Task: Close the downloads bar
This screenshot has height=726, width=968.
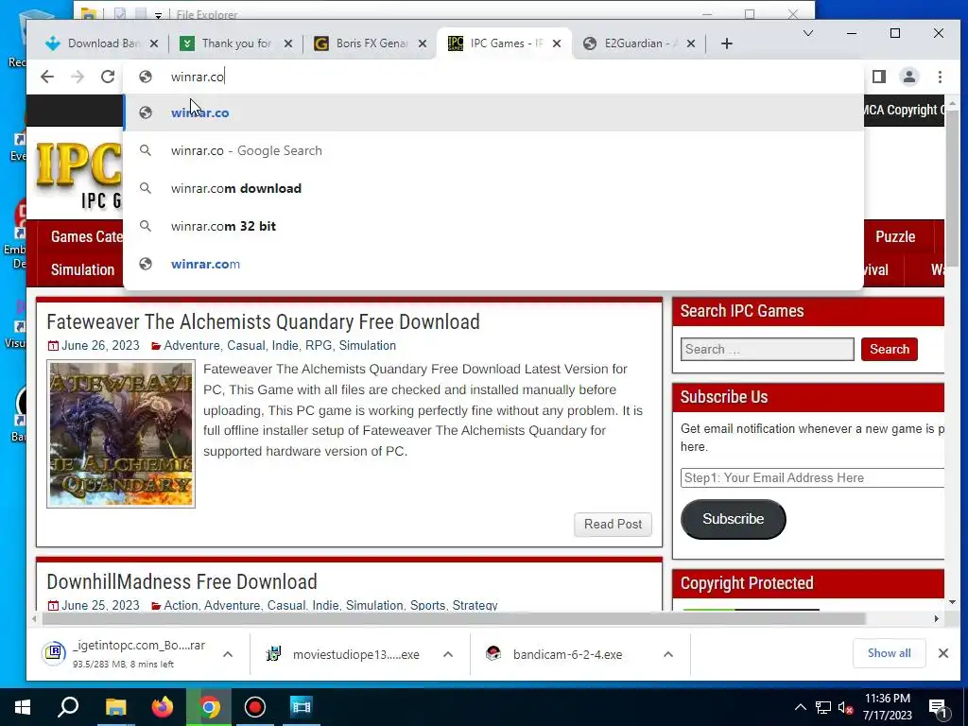Action: (942, 653)
